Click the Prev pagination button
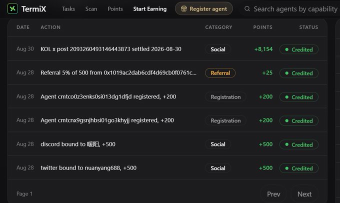This screenshot has width=340, height=203. (273, 194)
